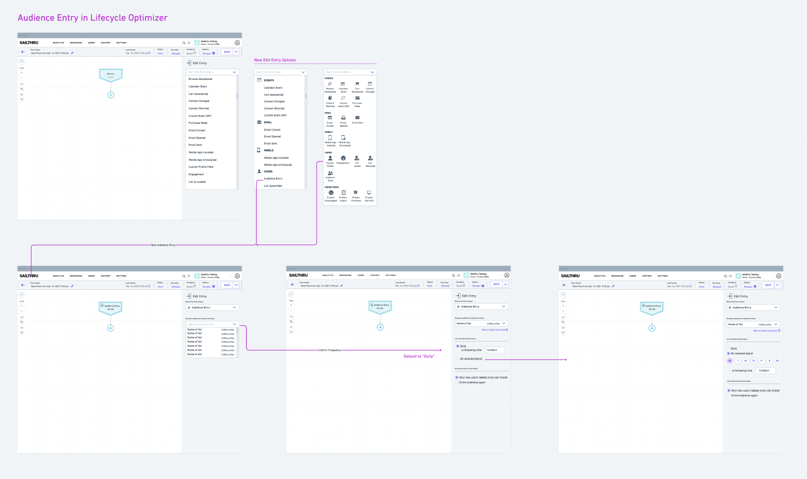Toggle the Thursday 'Th' day button
807x479 pixels.
[753, 361]
